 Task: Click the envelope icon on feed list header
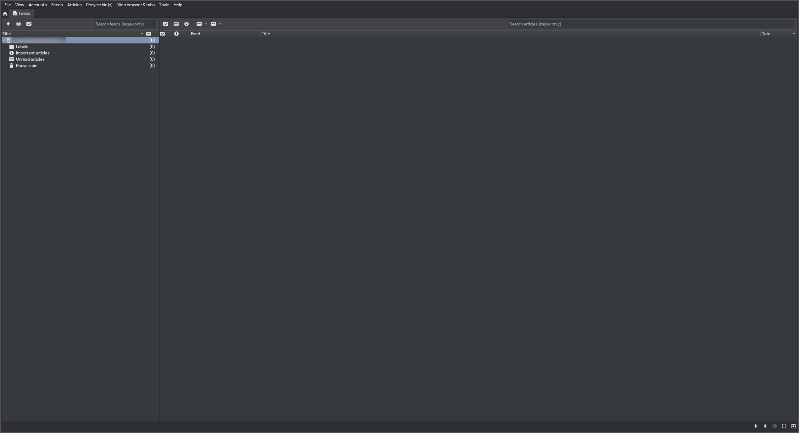[149, 34]
